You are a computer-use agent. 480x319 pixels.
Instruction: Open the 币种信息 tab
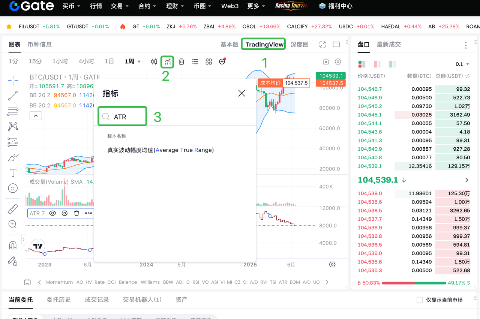[40, 45]
